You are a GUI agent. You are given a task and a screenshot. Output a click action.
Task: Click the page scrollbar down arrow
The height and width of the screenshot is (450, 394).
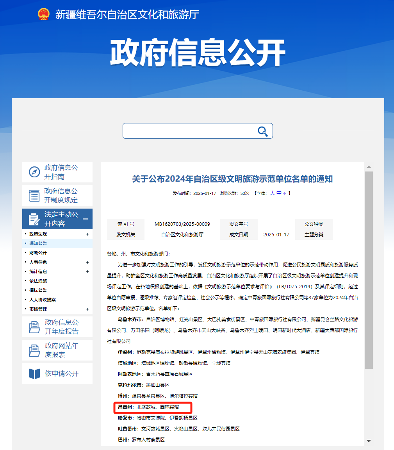click(368, 441)
